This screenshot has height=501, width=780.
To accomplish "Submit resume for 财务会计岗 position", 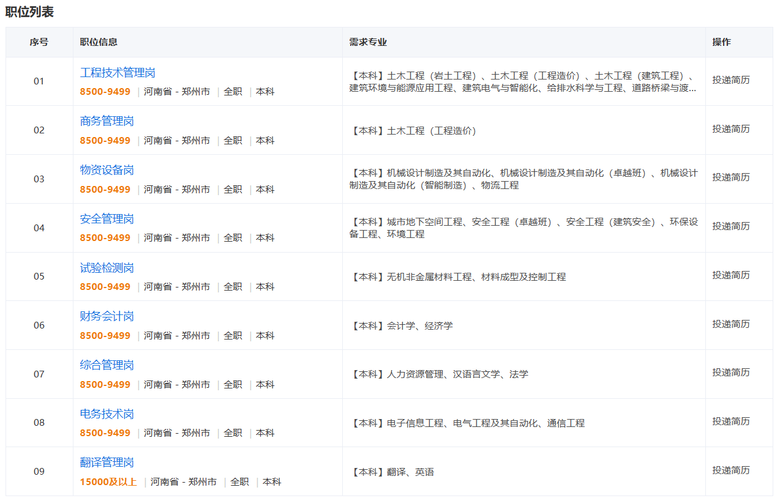I will 730,324.
